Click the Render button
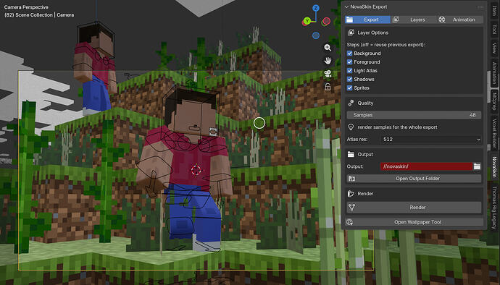This screenshot has width=500, height=285. pos(414,208)
